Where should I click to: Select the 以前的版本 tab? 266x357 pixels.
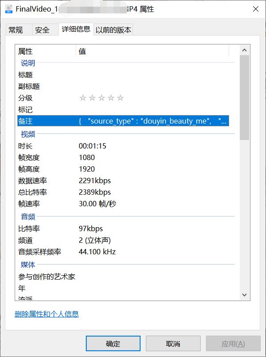coord(113,30)
